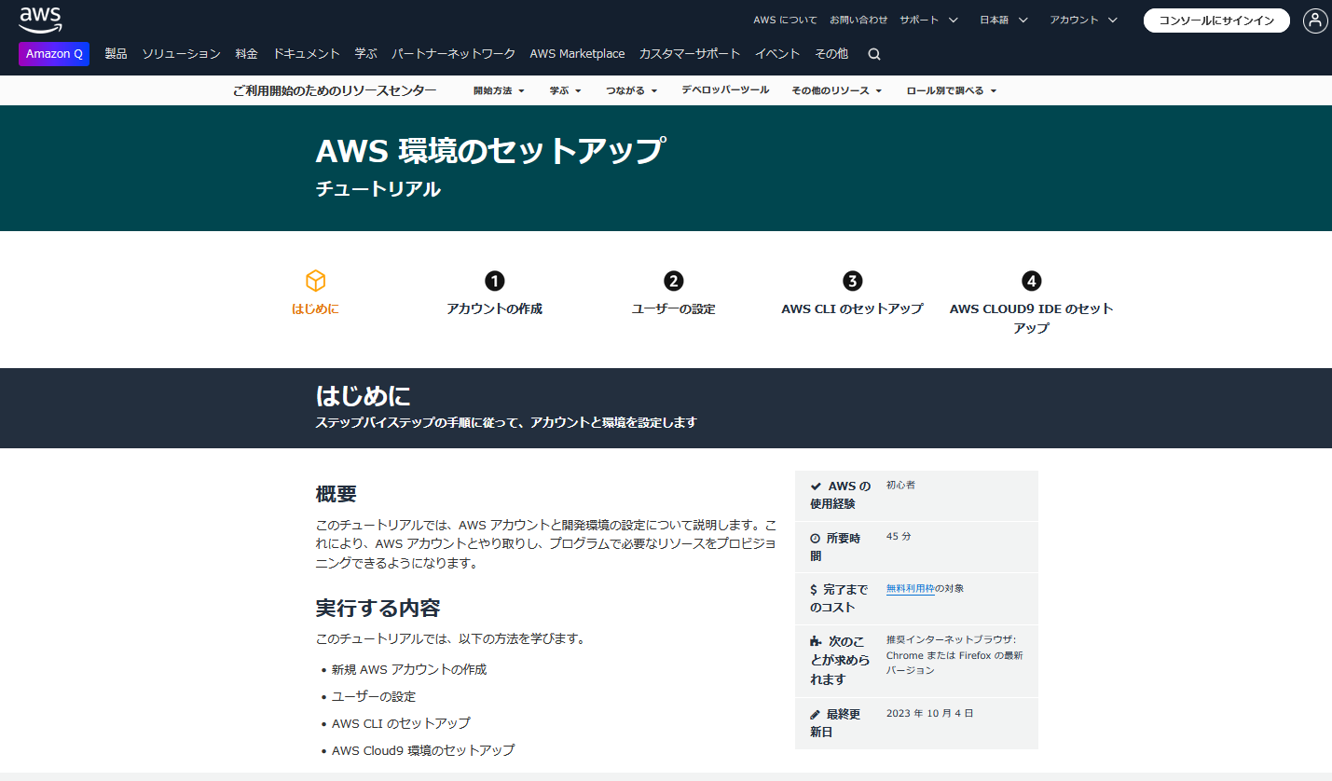Expand その他のリソース dropdown

click(836, 90)
